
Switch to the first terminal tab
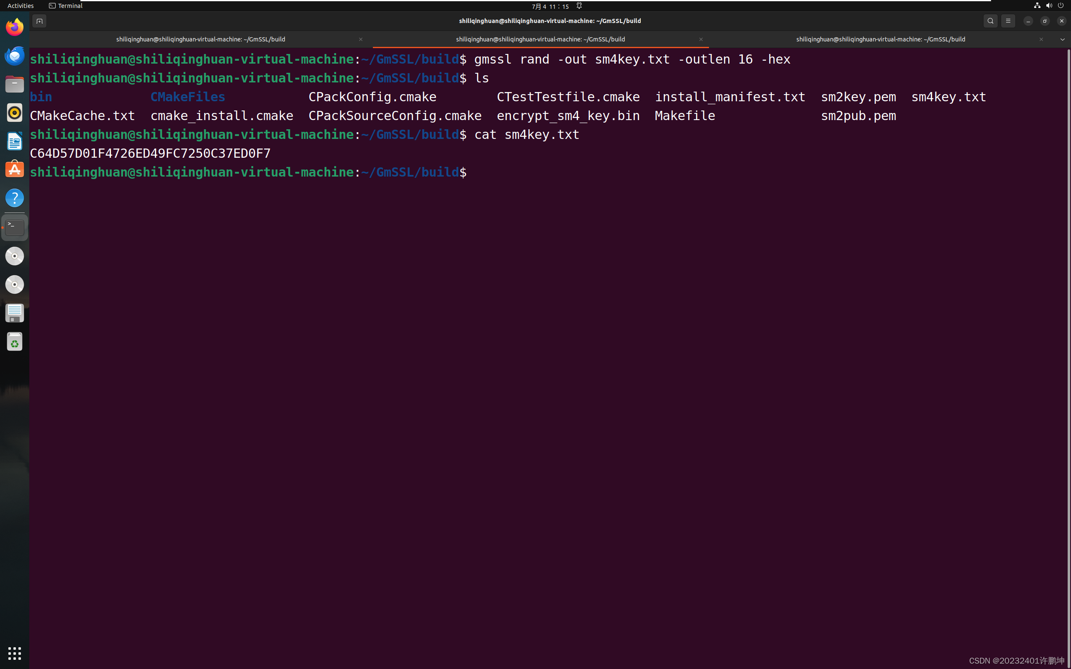pyautogui.click(x=200, y=39)
